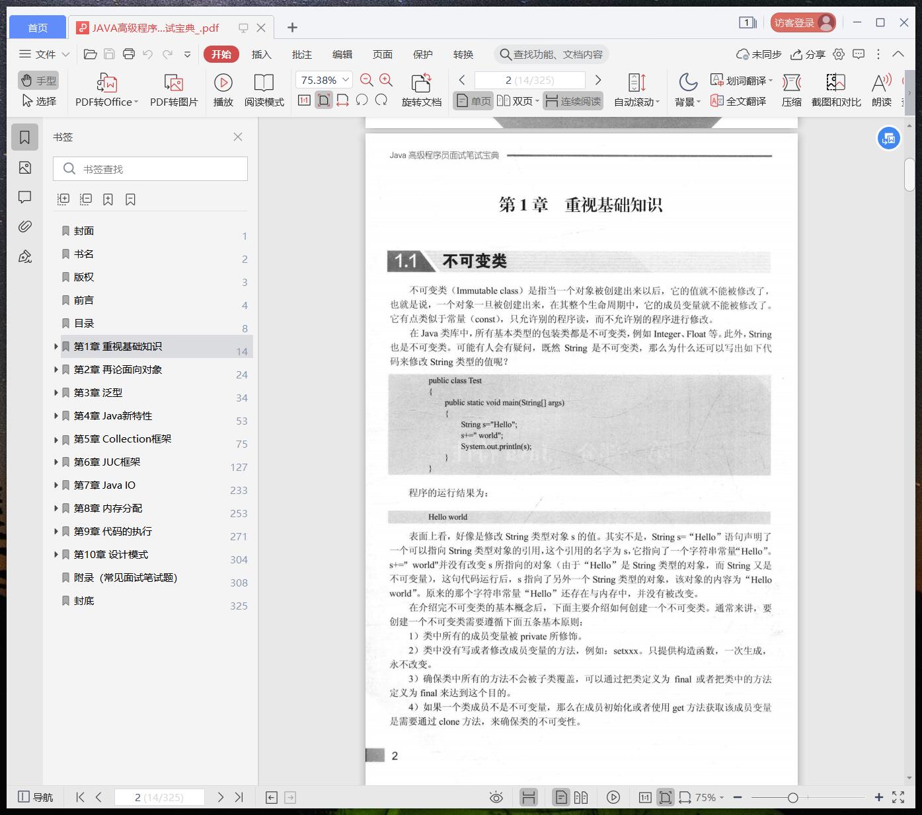The image size is (922, 815).
Task: Click the ribbon page number field
Action: (x=530, y=80)
